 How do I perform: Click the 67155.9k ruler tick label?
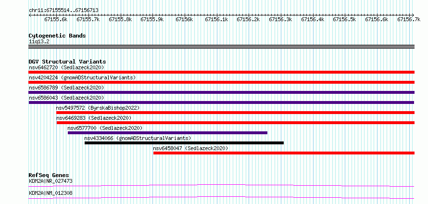pyautogui.click(x=152, y=19)
